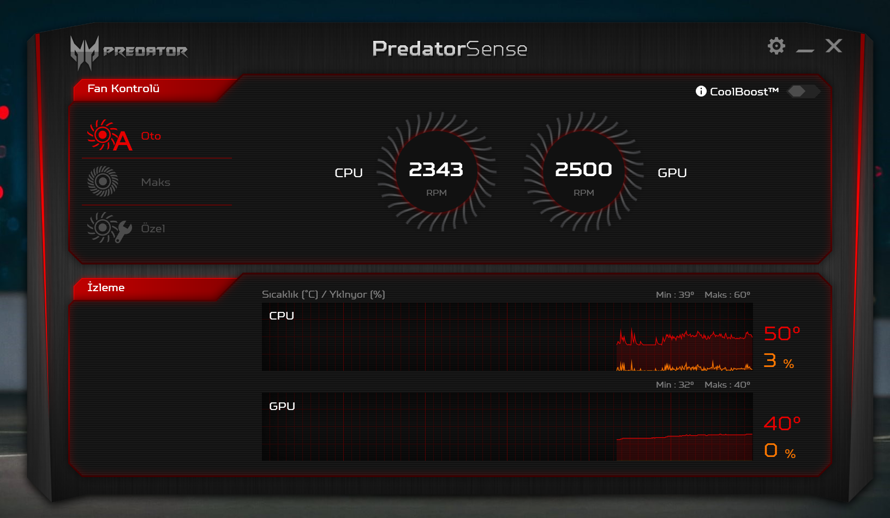Open the settings gear icon
The height and width of the screenshot is (518, 890).
click(776, 46)
